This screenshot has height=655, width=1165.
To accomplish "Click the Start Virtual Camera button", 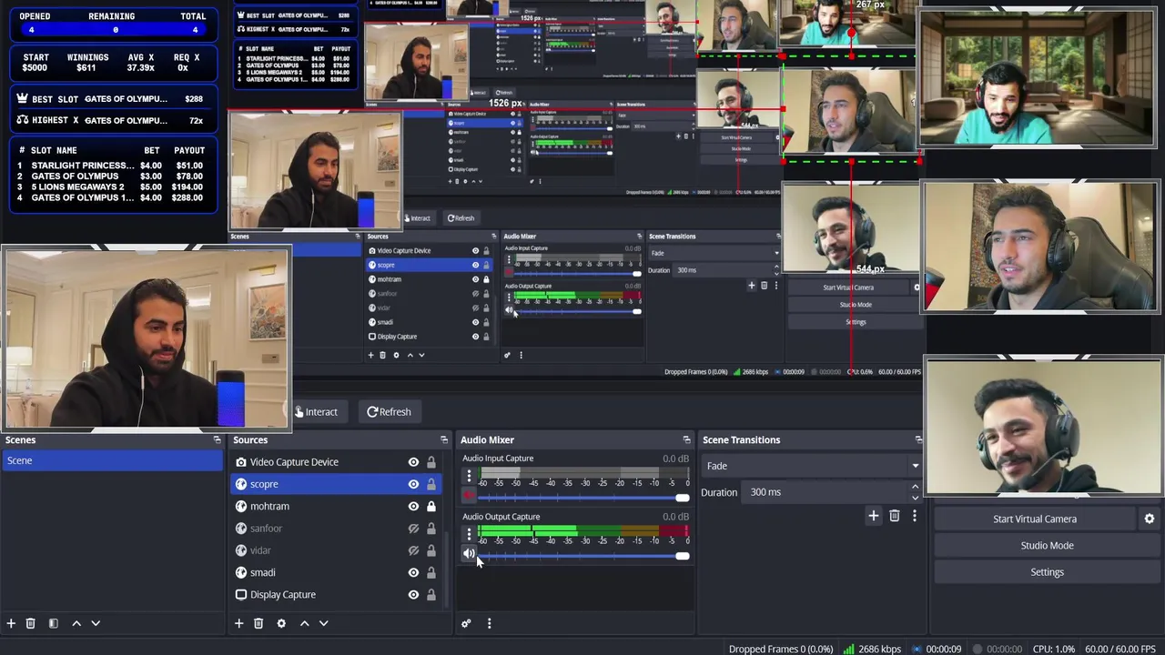I will point(1035,519).
